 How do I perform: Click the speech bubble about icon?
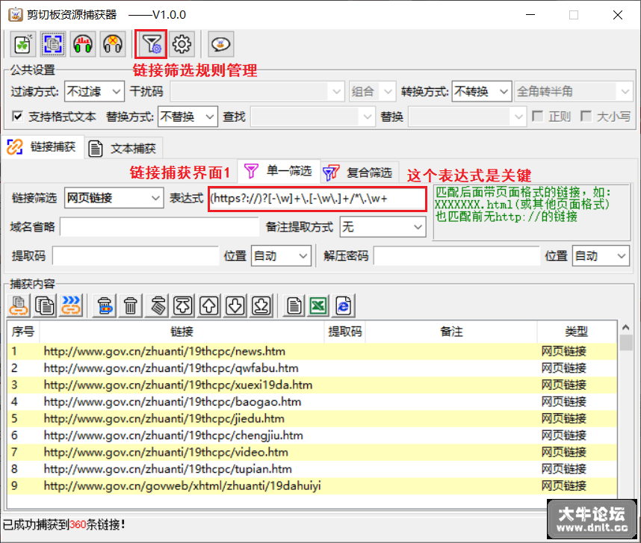220,44
